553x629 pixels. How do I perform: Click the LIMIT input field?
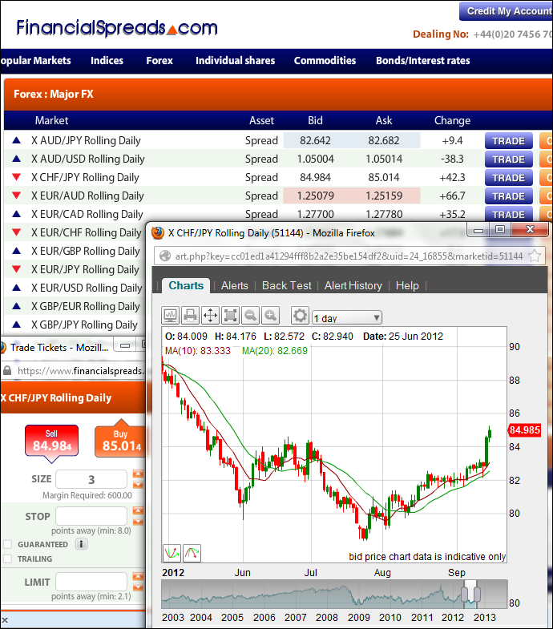pyautogui.click(x=91, y=582)
